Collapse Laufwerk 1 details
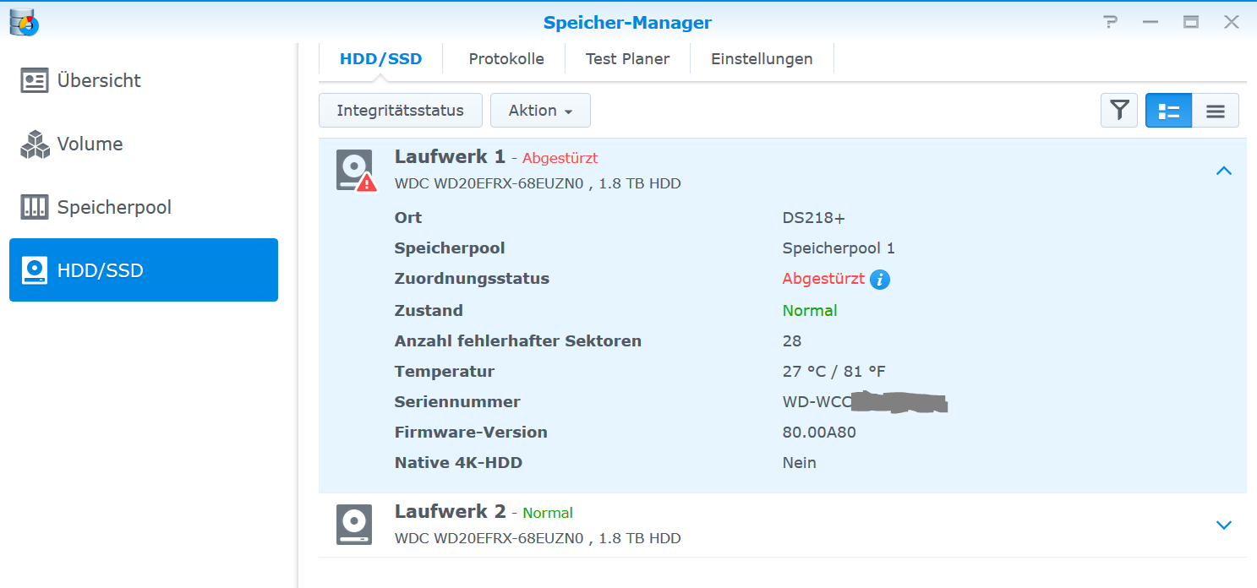Image resolution: width=1257 pixels, height=588 pixels. click(x=1223, y=171)
